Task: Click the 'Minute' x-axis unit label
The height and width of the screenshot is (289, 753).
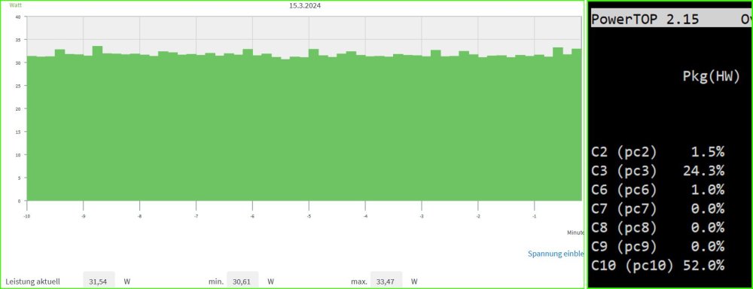Action: (x=575, y=233)
